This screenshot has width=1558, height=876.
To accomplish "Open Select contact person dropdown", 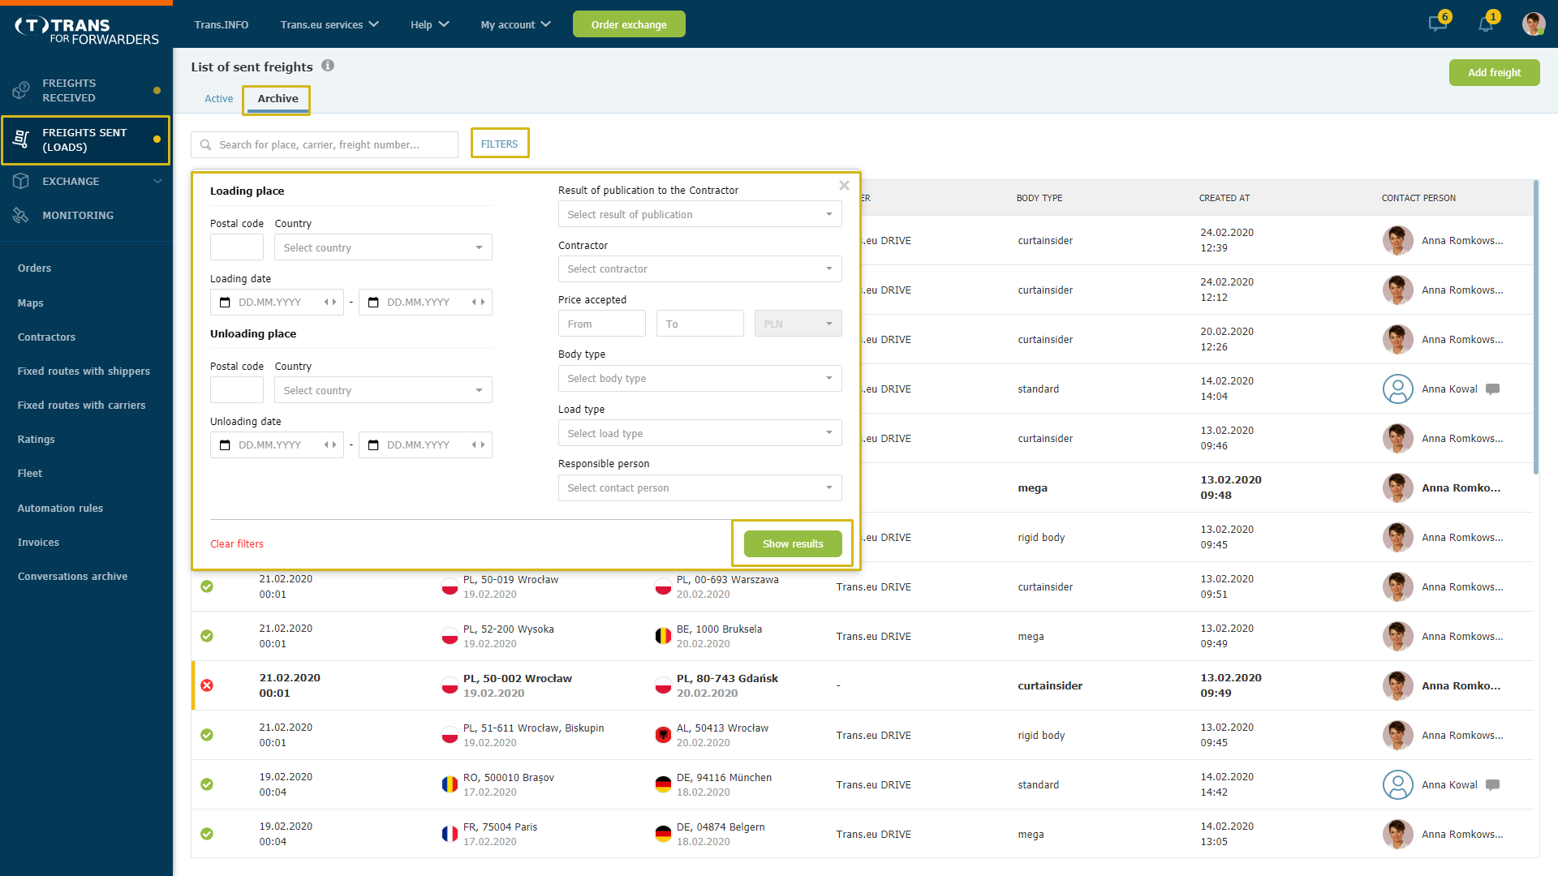I will click(x=699, y=487).
